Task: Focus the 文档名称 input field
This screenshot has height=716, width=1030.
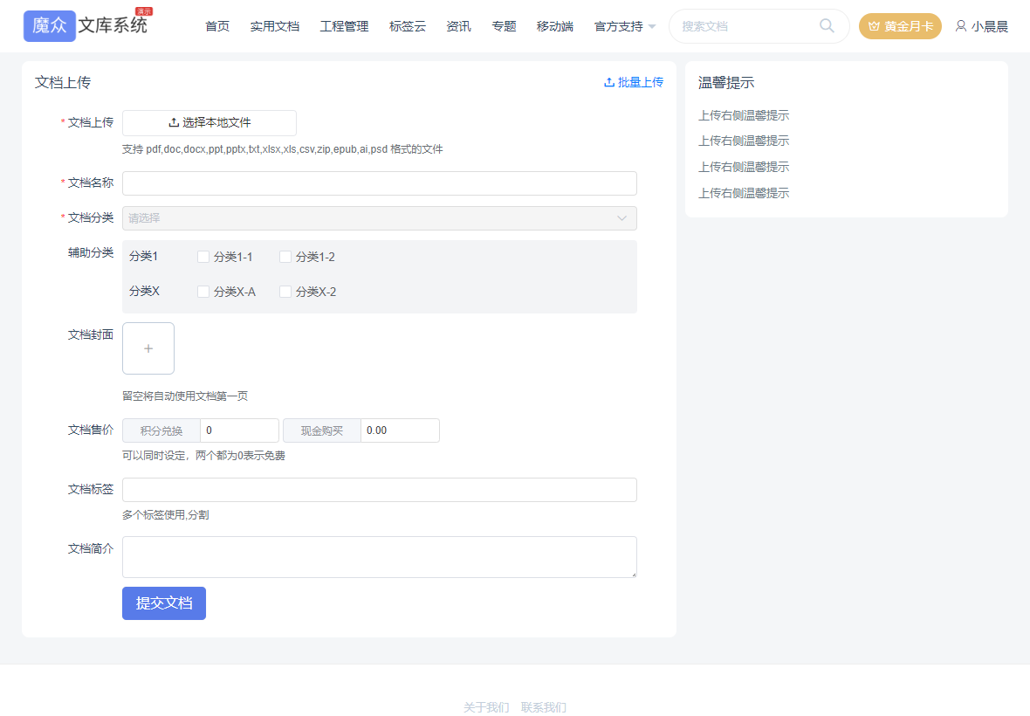Action: (x=380, y=183)
